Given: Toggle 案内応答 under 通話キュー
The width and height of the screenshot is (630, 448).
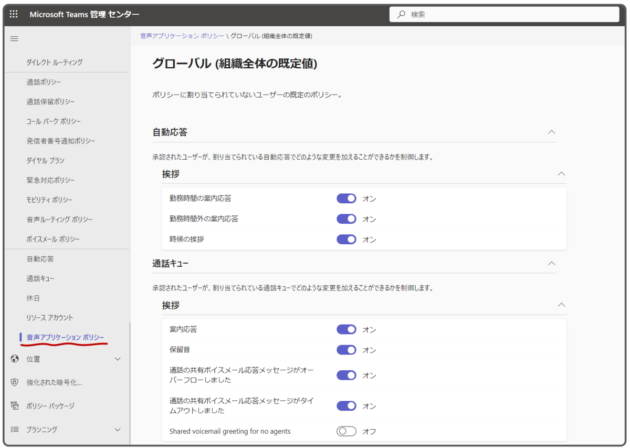Looking at the screenshot, I should point(346,329).
